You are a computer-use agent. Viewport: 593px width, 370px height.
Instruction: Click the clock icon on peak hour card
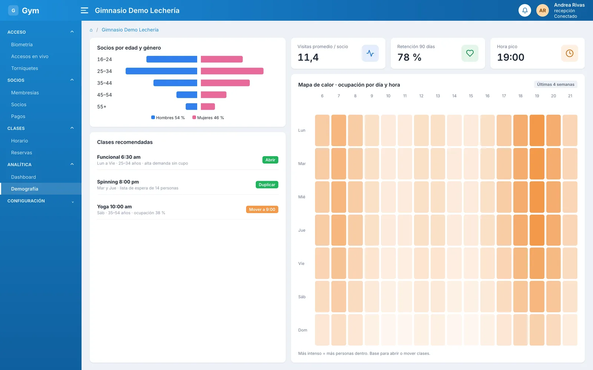570,53
